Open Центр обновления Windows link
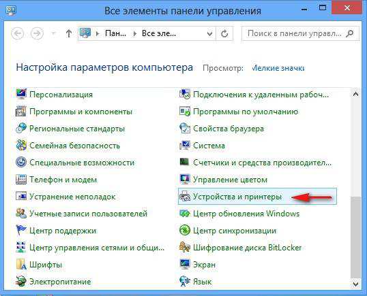 pos(246,214)
